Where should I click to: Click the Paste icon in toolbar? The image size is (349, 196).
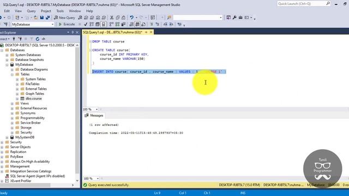point(123,17)
